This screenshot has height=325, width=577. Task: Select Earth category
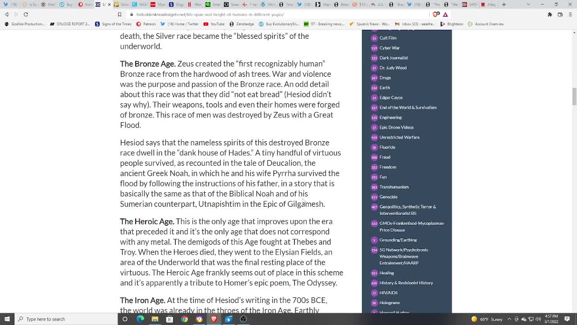tap(385, 88)
